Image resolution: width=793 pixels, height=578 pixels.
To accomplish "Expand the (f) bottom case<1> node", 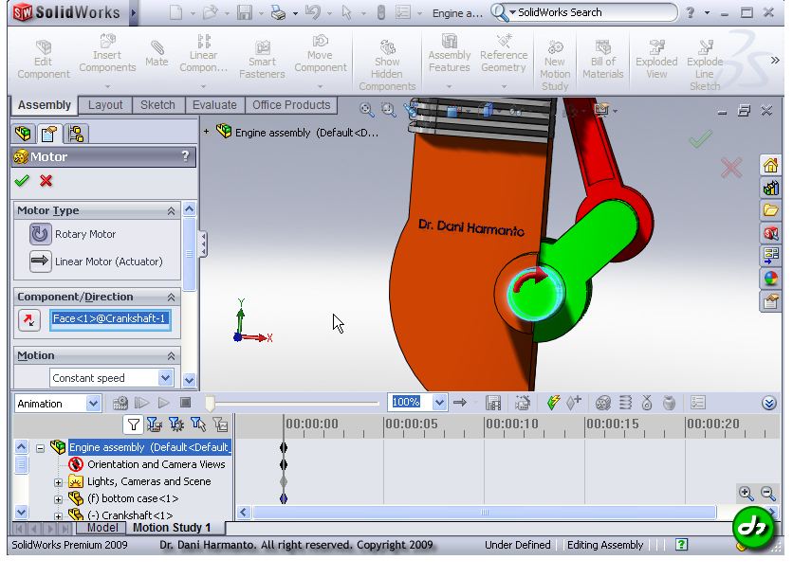I will point(58,499).
